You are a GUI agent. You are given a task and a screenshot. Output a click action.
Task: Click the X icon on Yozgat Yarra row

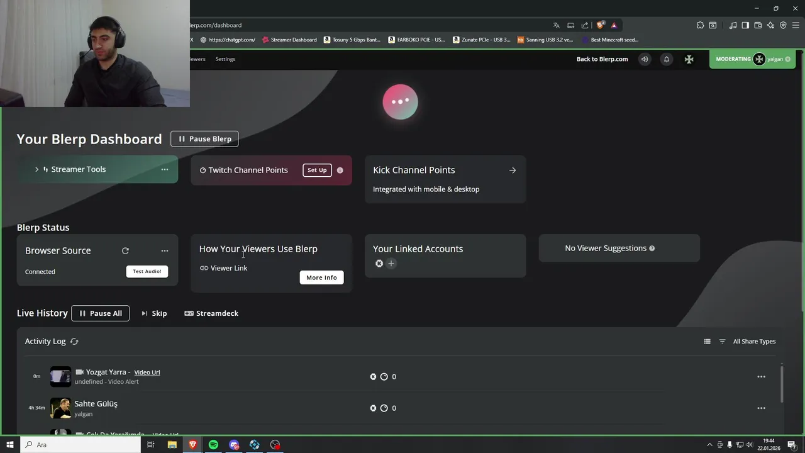[x=373, y=377]
